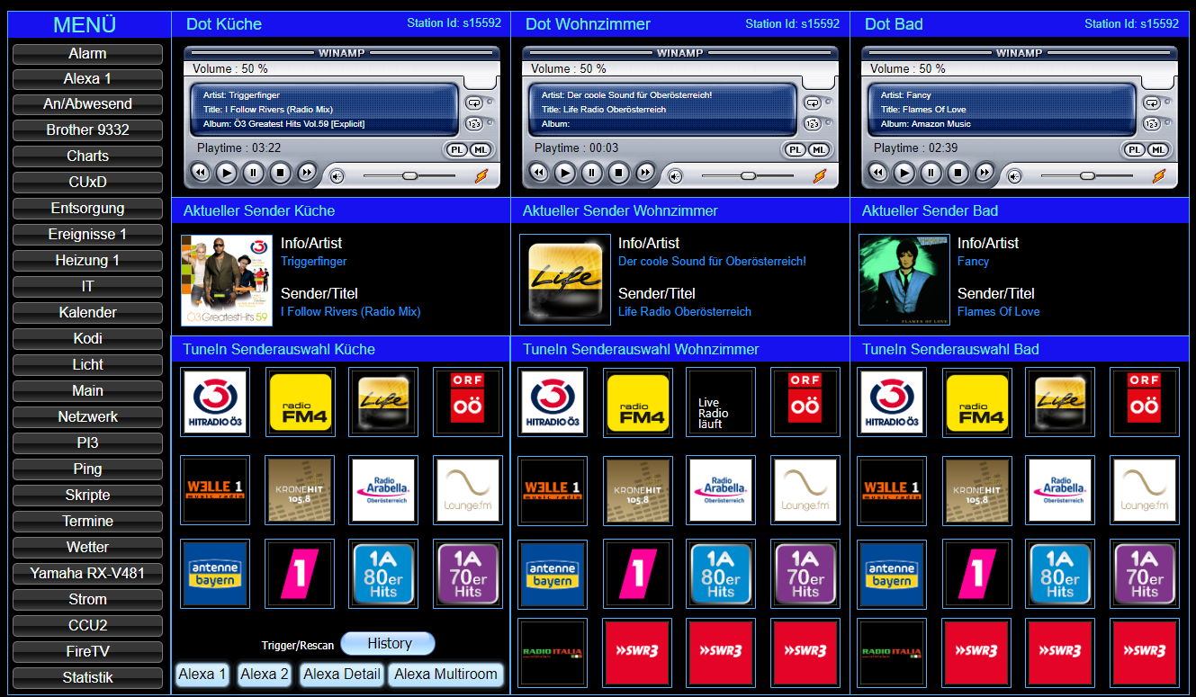This screenshot has height=697, width=1196.
Task: Click the lightning bolt icon in Küche Winamp
Action: click(x=481, y=175)
